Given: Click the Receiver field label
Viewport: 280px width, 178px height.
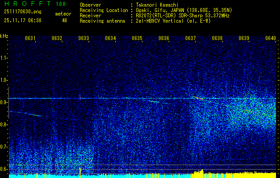Looking at the screenshot, I should 90,16.
